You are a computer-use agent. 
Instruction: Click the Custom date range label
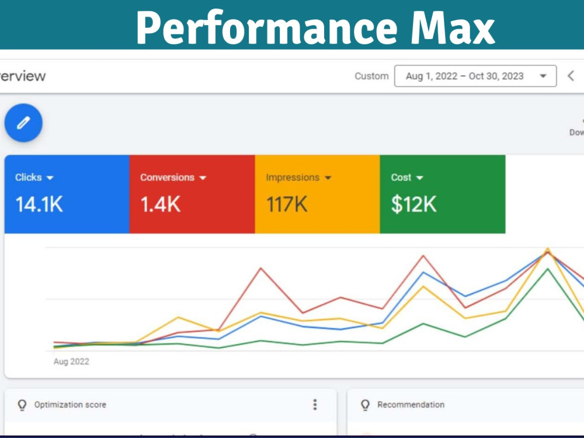click(371, 76)
